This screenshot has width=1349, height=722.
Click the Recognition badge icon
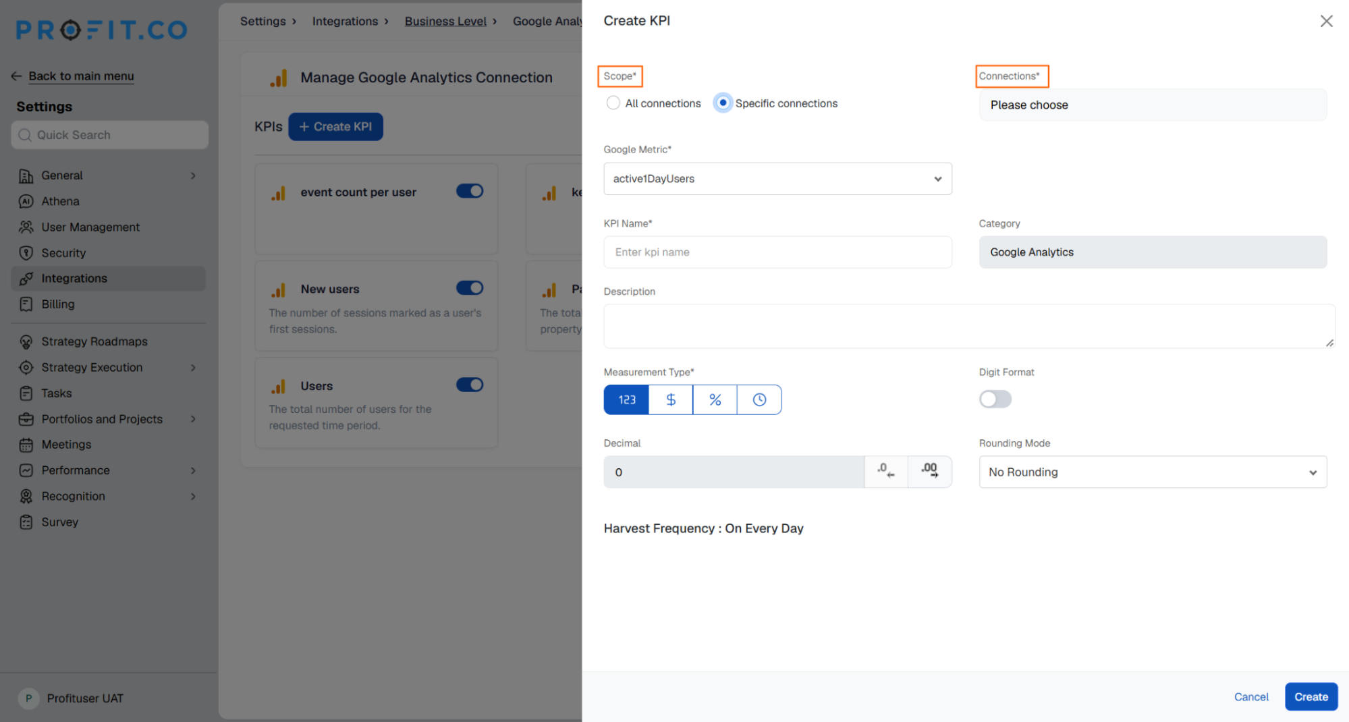pyautogui.click(x=26, y=497)
